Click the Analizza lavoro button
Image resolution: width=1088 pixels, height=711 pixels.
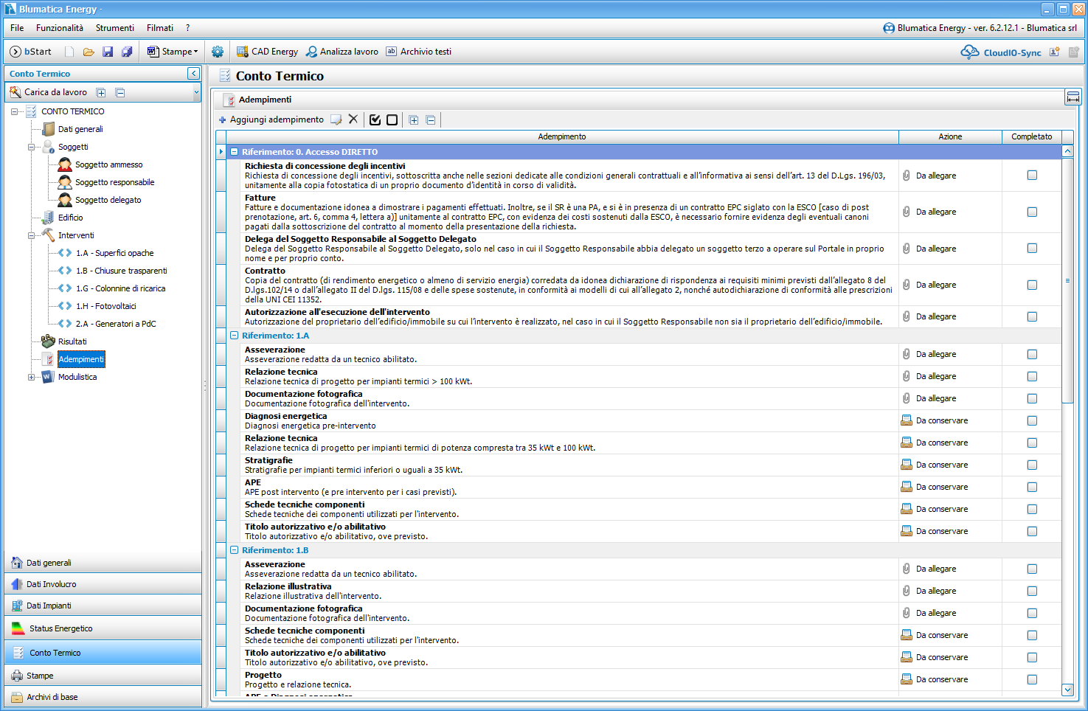tap(342, 52)
